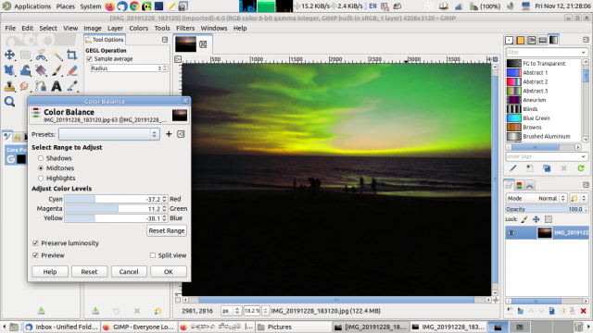Select the Paintbrush tool
Image resolution: width=593 pixels, height=333 pixels.
(57, 70)
